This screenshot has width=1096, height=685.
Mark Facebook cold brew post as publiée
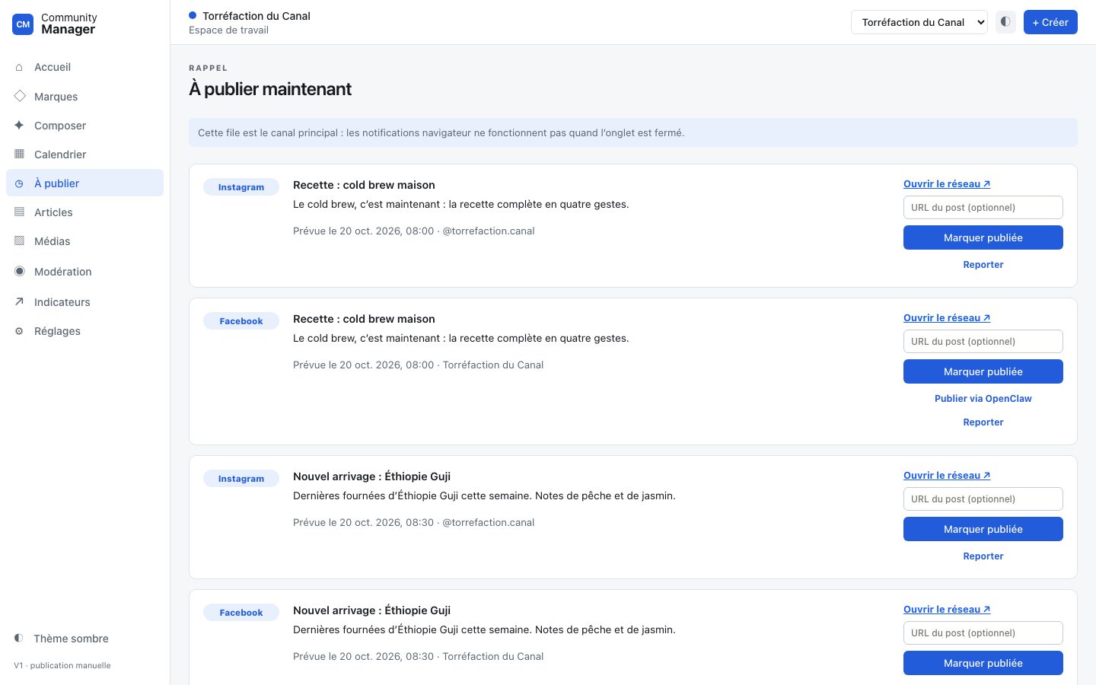(x=983, y=371)
